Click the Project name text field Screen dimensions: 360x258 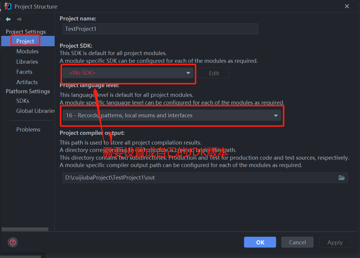[x=160, y=29]
